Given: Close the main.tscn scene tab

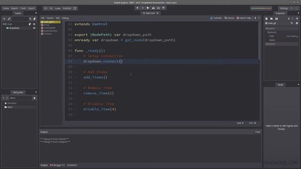Looking at the screenshot, I should (x=158, y=13).
